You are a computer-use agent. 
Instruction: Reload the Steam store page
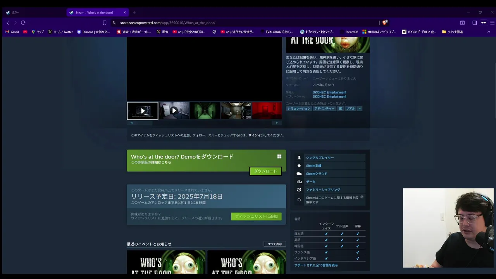[x=23, y=23]
